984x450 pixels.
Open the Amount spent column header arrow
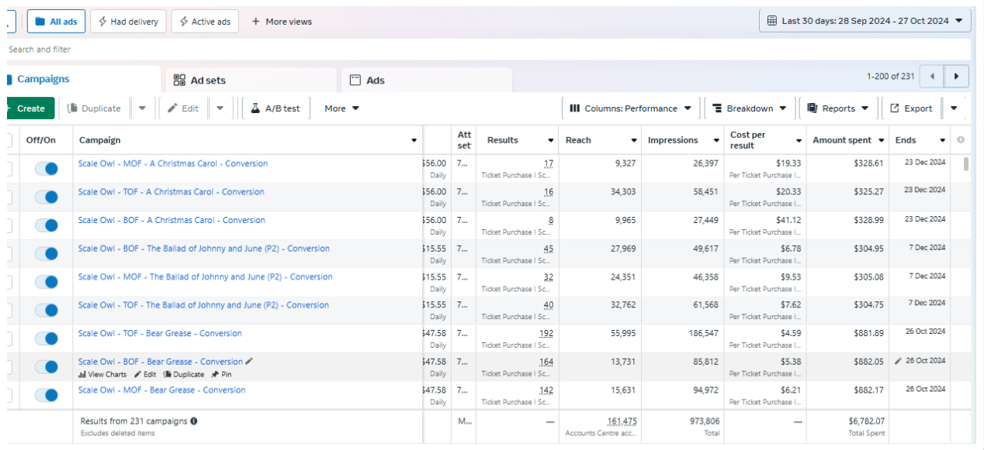click(882, 140)
